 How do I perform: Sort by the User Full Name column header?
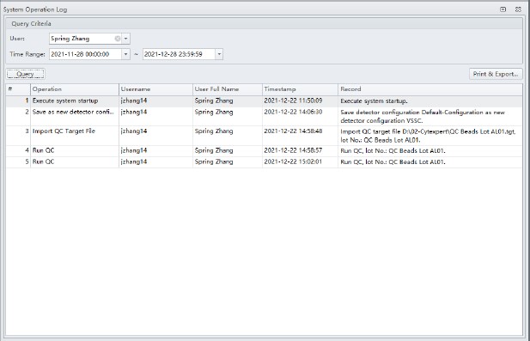click(228, 89)
